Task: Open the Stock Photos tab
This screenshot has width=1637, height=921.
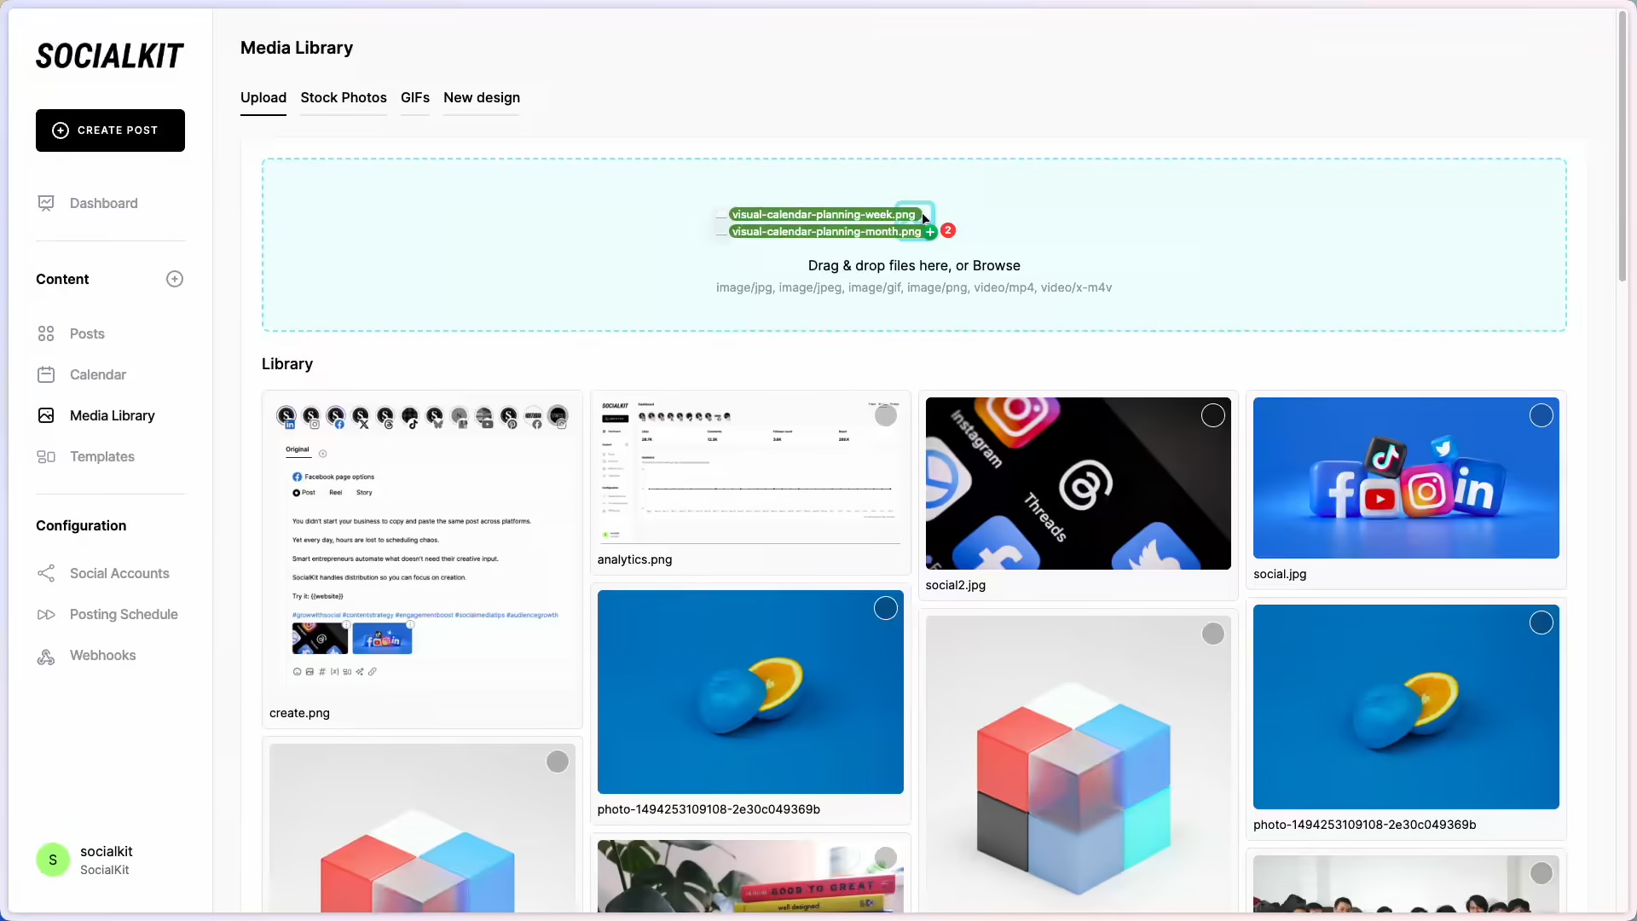Action: pyautogui.click(x=344, y=97)
